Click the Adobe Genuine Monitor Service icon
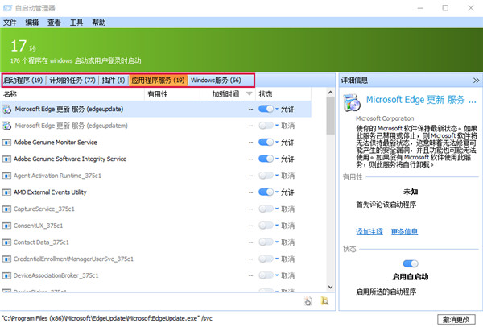Viewport: 483px width, 327px height. [6, 143]
